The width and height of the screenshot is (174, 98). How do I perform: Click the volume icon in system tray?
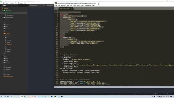(x=161, y=97)
